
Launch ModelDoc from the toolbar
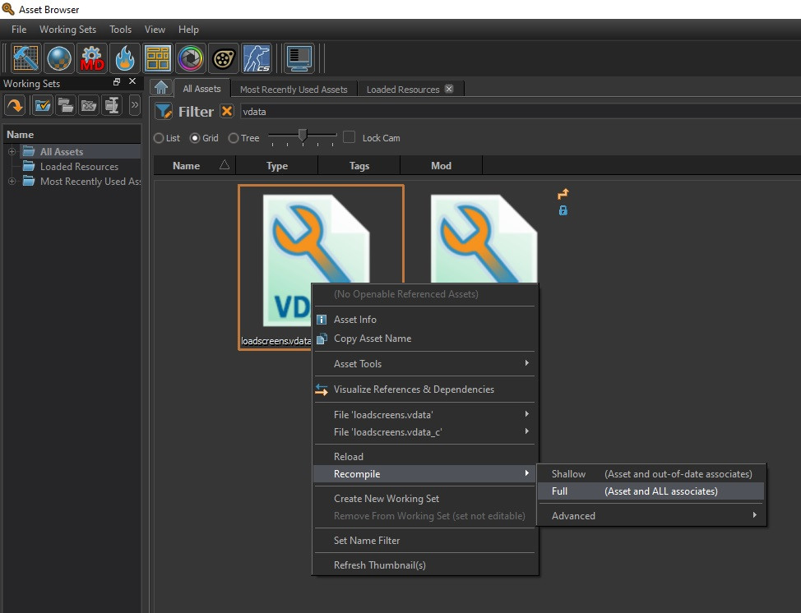(91, 58)
